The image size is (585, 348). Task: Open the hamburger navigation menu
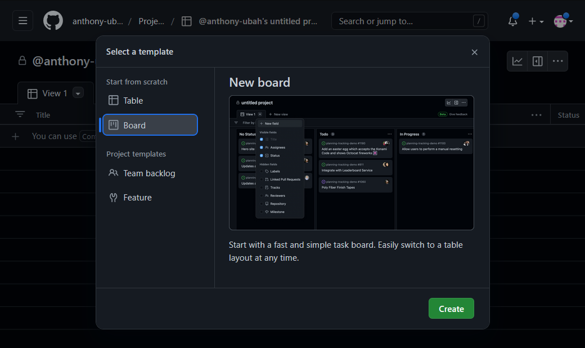point(22,21)
